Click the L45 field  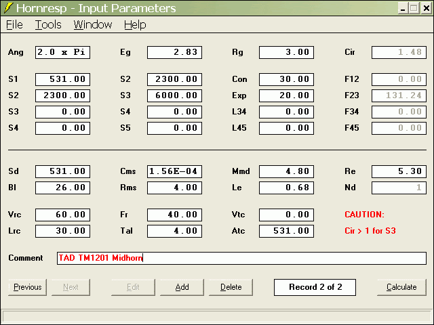(286, 128)
